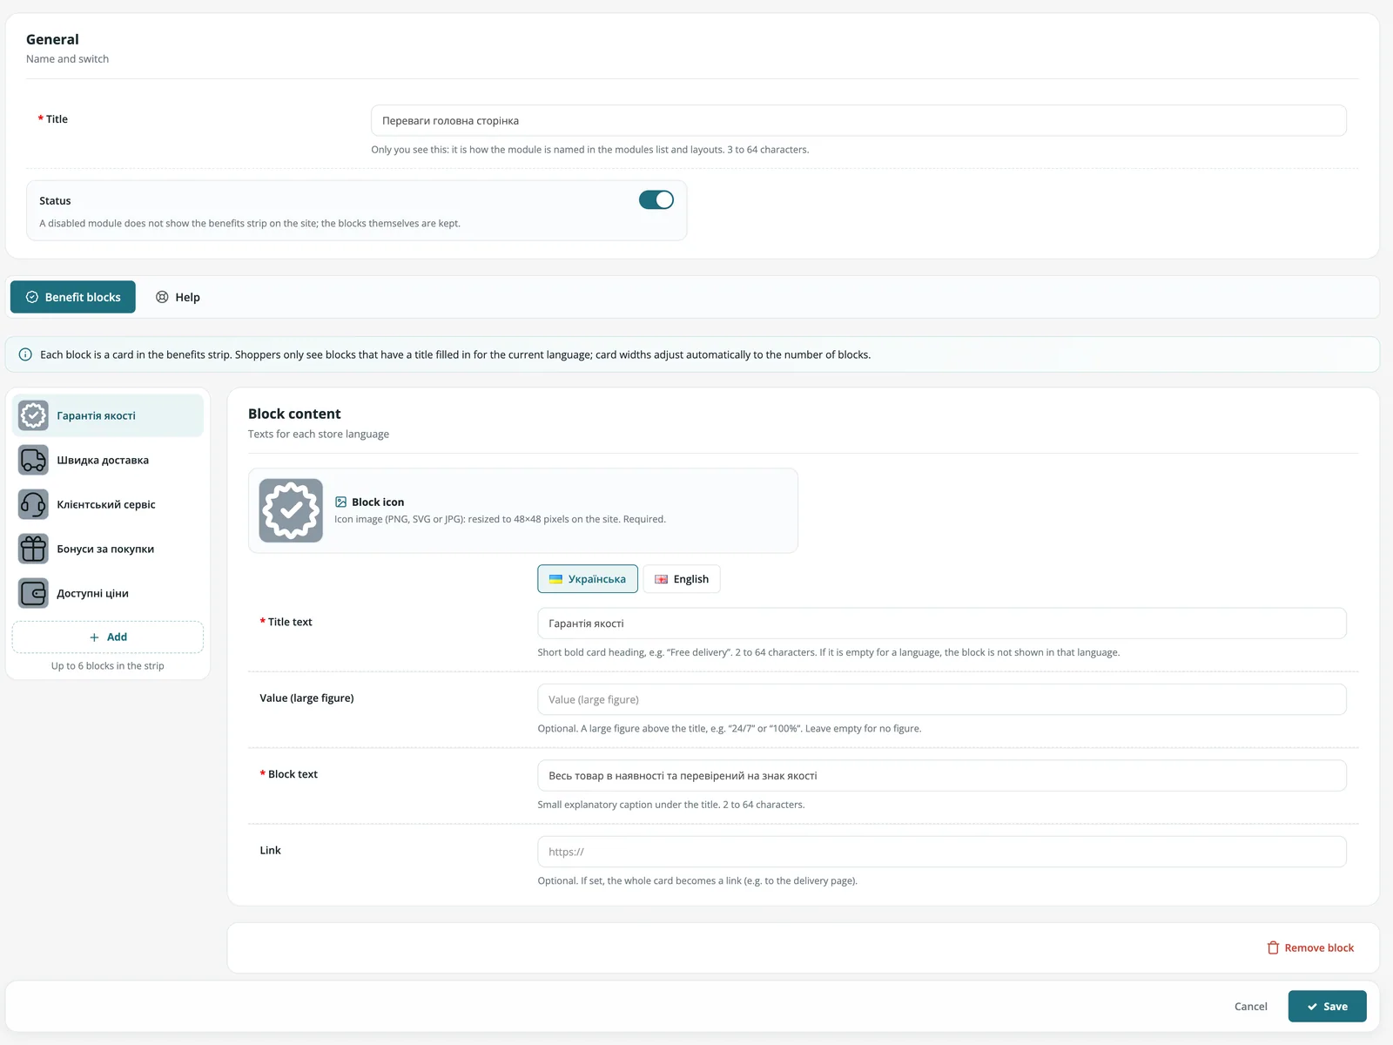Select the Швидка доставка block label
This screenshot has width=1393, height=1045.
103,461
